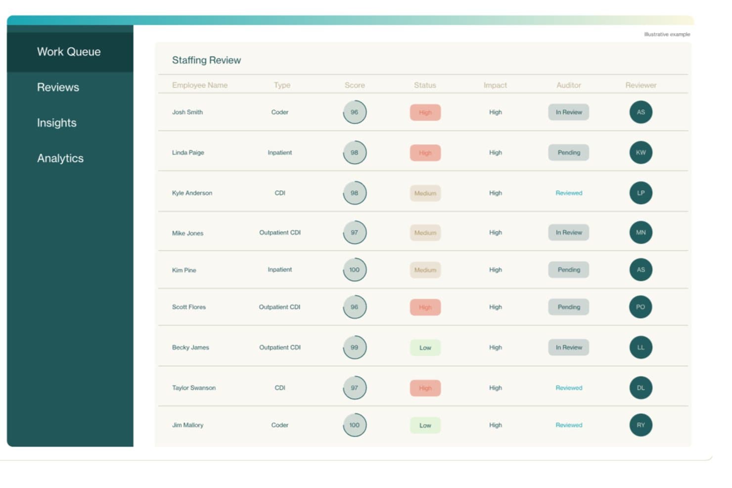Sort by Reviewer column header
This screenshot has width=732, height=488.
(x=641, y=85)
